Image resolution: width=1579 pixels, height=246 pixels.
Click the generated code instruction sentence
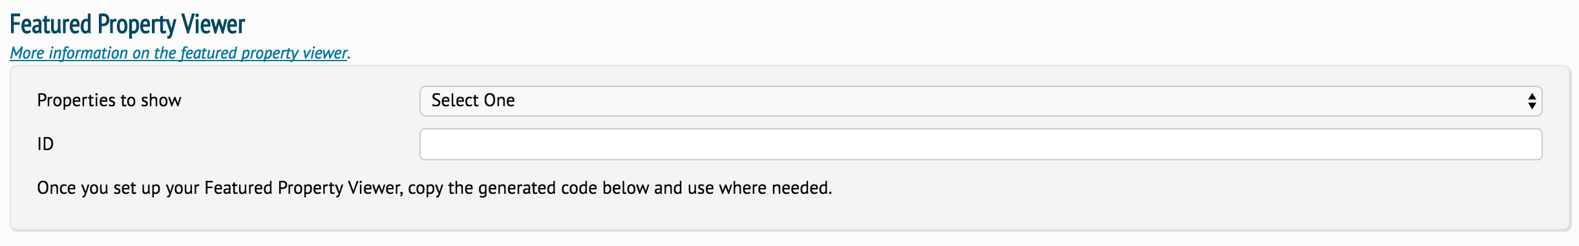(434, 188)
